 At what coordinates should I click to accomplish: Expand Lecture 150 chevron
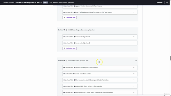point(134,67)
